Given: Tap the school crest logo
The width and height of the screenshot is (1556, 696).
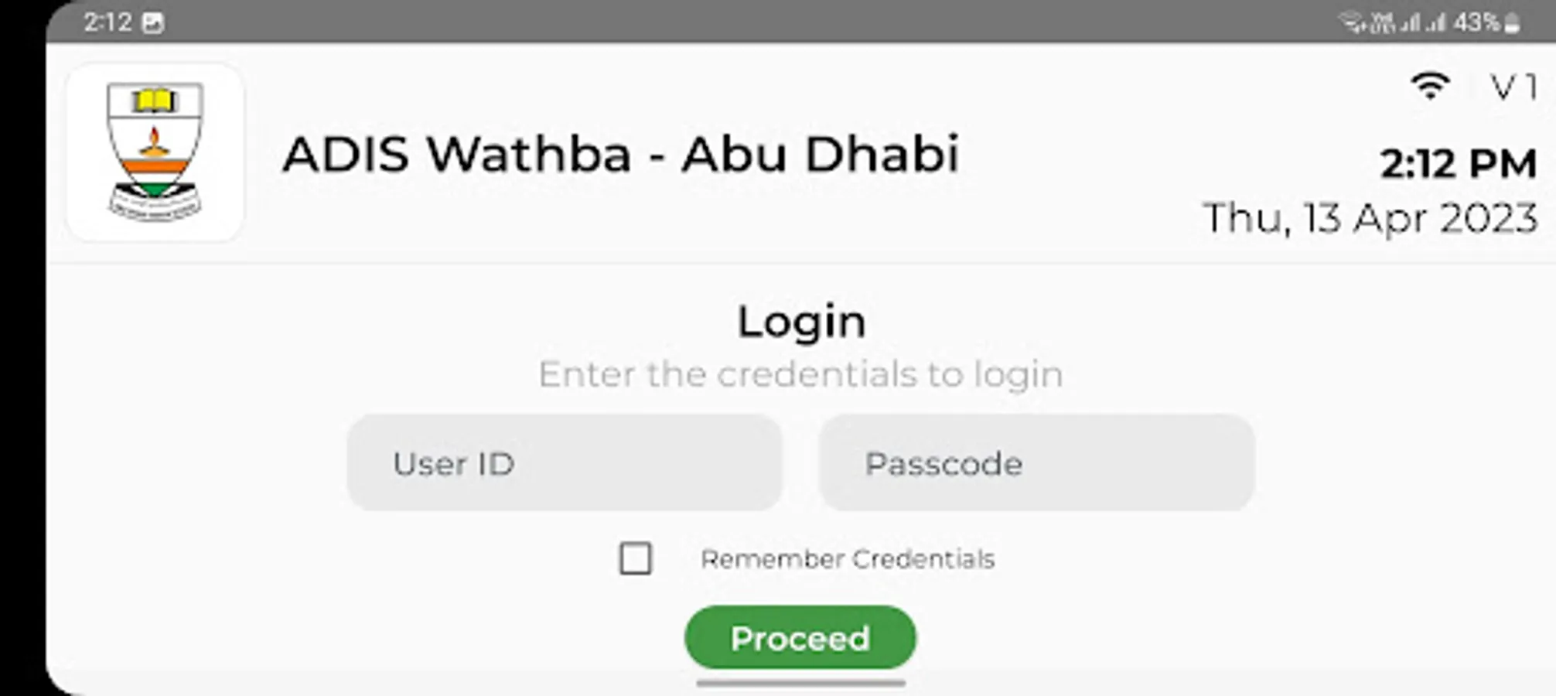Looking at the screenshot, I should click(x=155, y=152).
